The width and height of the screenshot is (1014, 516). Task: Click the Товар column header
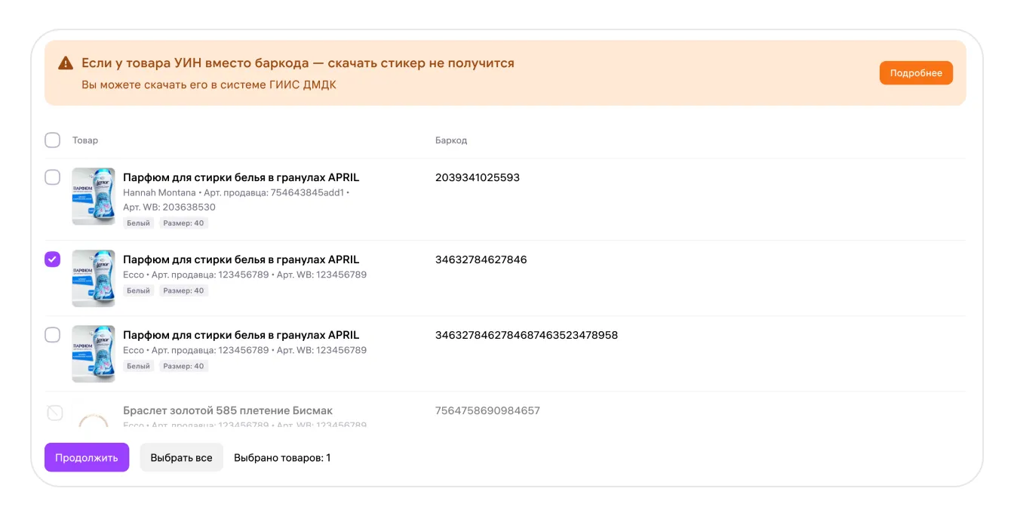tap(85, 140)
